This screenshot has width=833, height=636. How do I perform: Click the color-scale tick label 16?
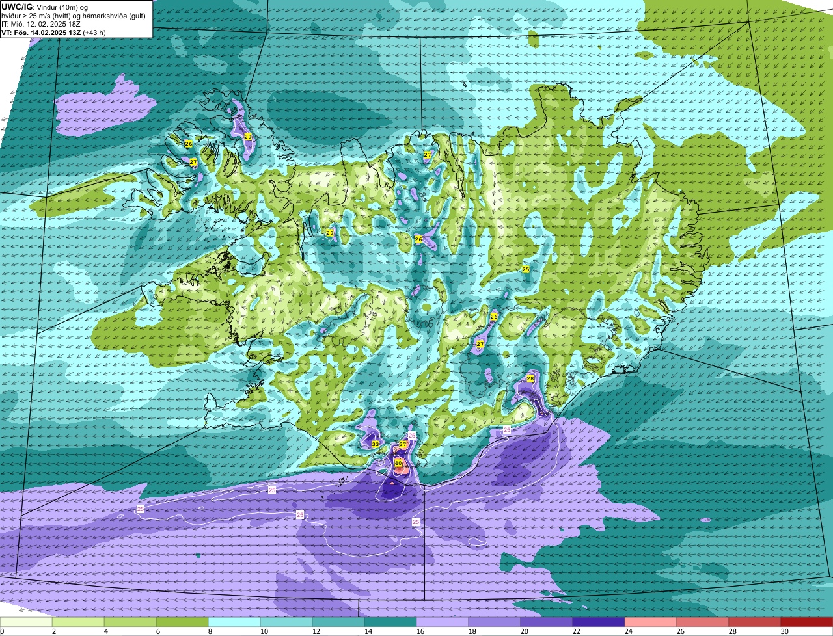[x=420, y=631]
